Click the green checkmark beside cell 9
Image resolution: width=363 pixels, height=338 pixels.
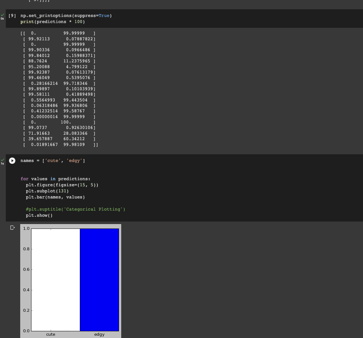3,15
